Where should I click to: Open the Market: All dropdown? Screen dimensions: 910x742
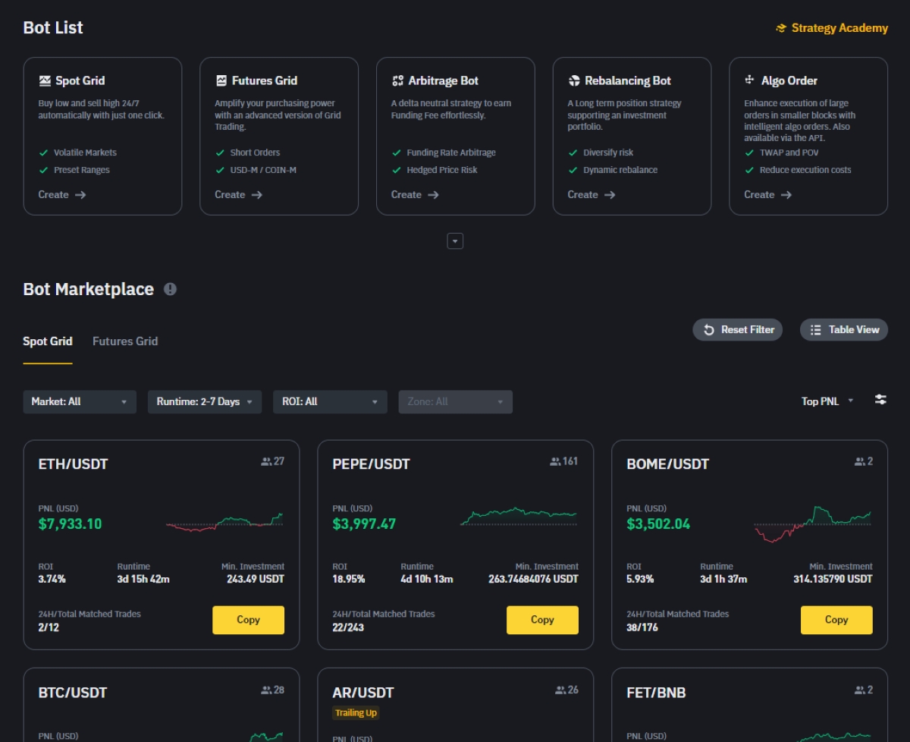pyautogui.click(x=80, y=401)
